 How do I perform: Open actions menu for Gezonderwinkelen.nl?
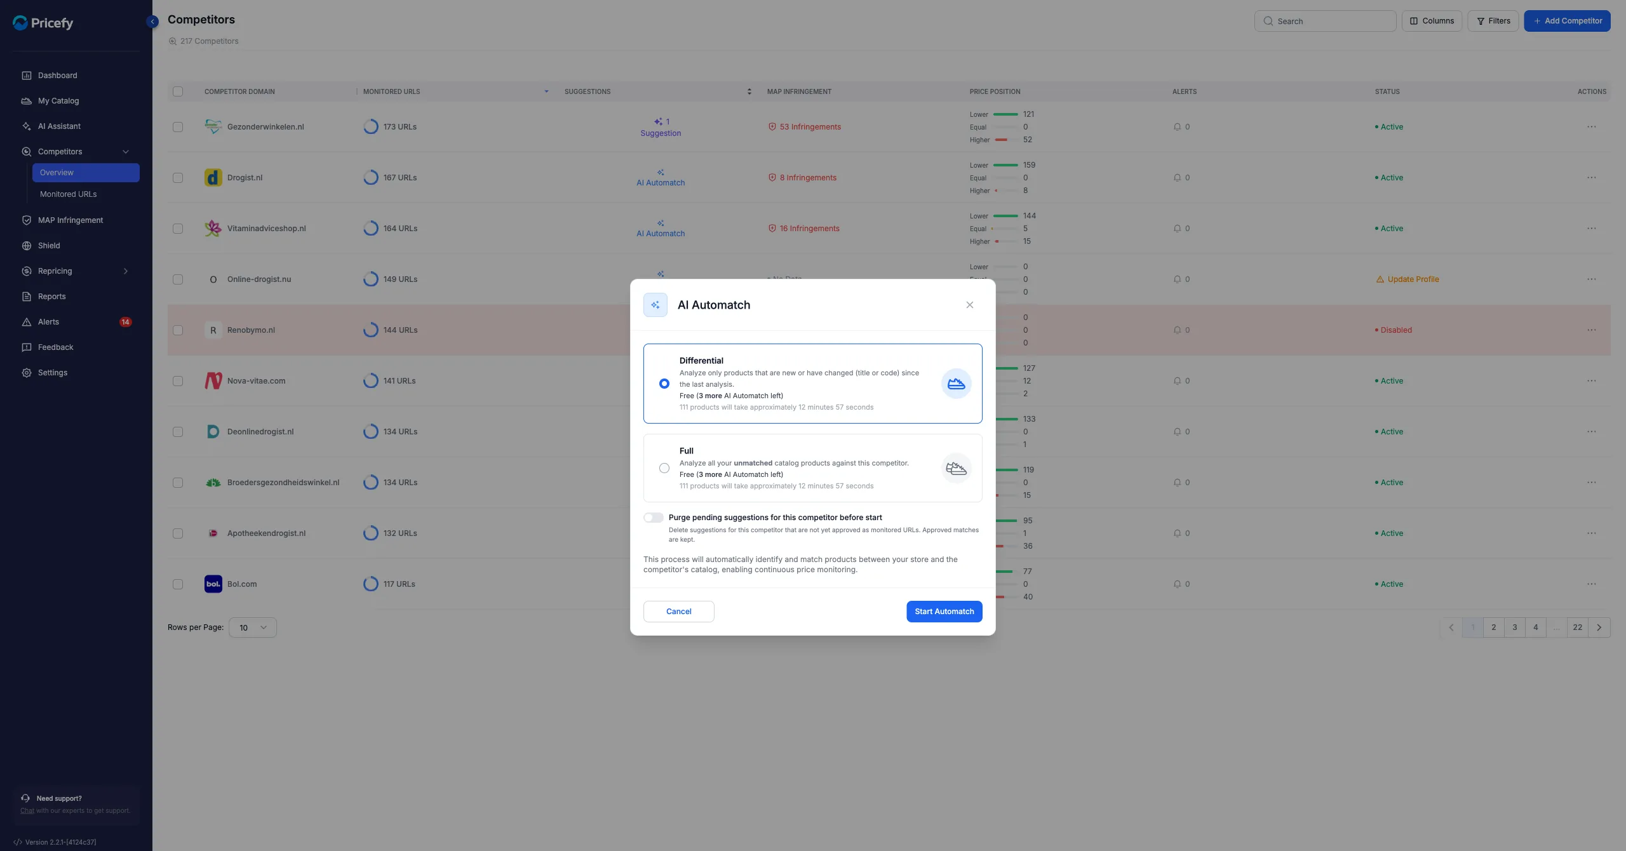tap(1591, 127)
